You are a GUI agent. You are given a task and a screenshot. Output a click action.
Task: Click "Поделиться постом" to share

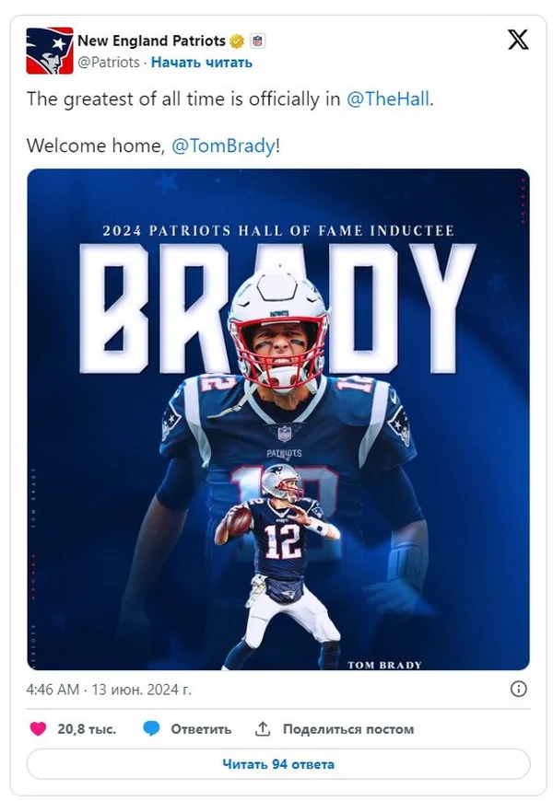coord(347,728)
